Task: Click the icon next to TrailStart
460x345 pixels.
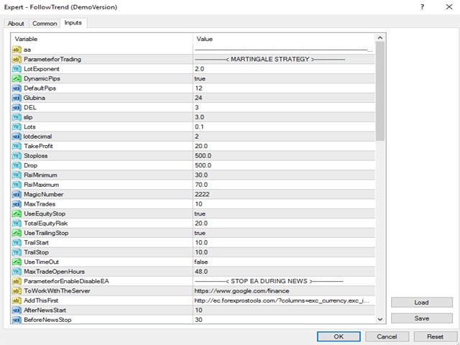Action: [x=17, y=243]
